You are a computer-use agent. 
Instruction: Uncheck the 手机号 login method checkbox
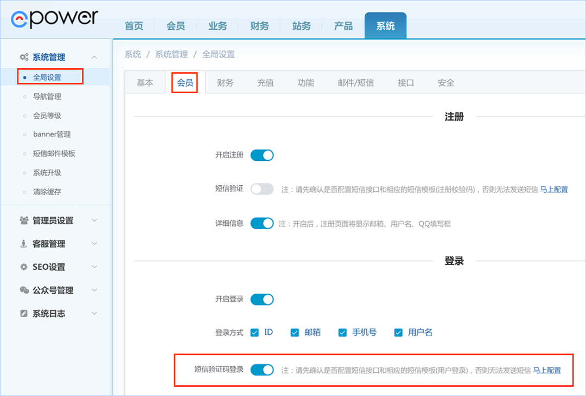[x=342, y=333]
